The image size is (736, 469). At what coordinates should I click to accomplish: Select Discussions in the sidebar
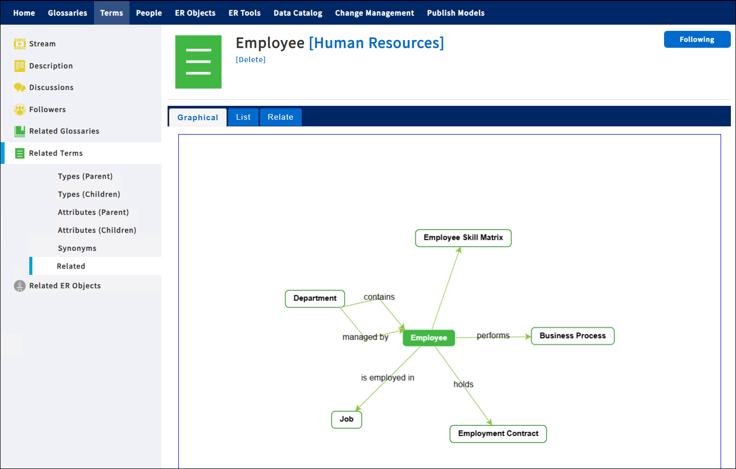point(51,88)
